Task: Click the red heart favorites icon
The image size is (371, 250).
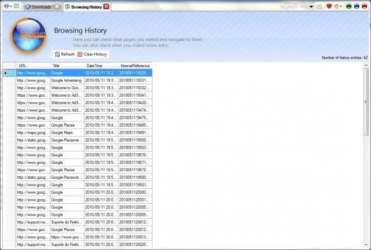Action: click(329, 6)
